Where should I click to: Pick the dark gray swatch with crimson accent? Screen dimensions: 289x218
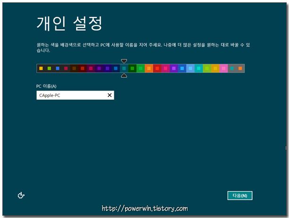[x=66, y=68]
